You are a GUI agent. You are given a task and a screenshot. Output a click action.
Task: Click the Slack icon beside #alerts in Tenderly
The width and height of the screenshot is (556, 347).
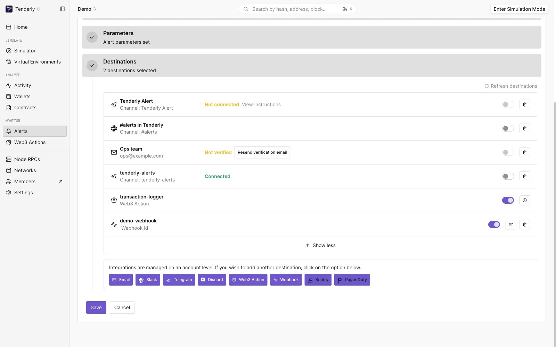pos(114,128)
